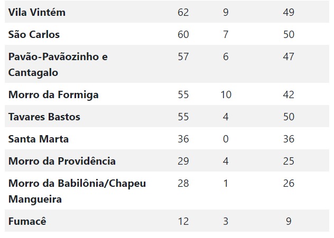Click value 25 in Morro da Providência row
This screenshot has height=238, width=334.
(289, 161)
